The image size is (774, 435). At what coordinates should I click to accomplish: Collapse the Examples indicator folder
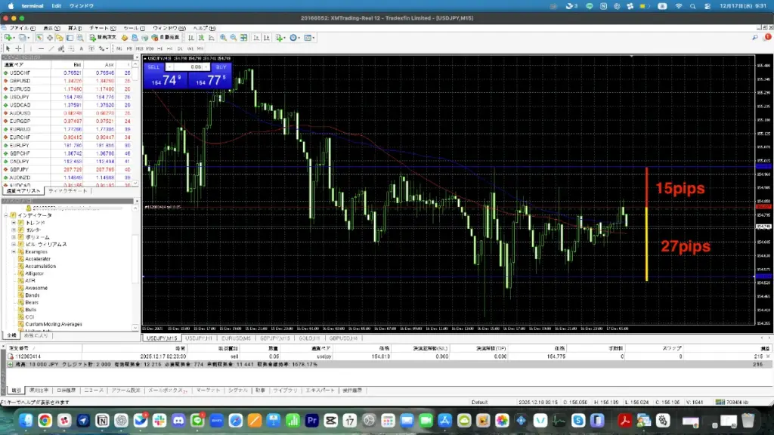tap(14, 251)
